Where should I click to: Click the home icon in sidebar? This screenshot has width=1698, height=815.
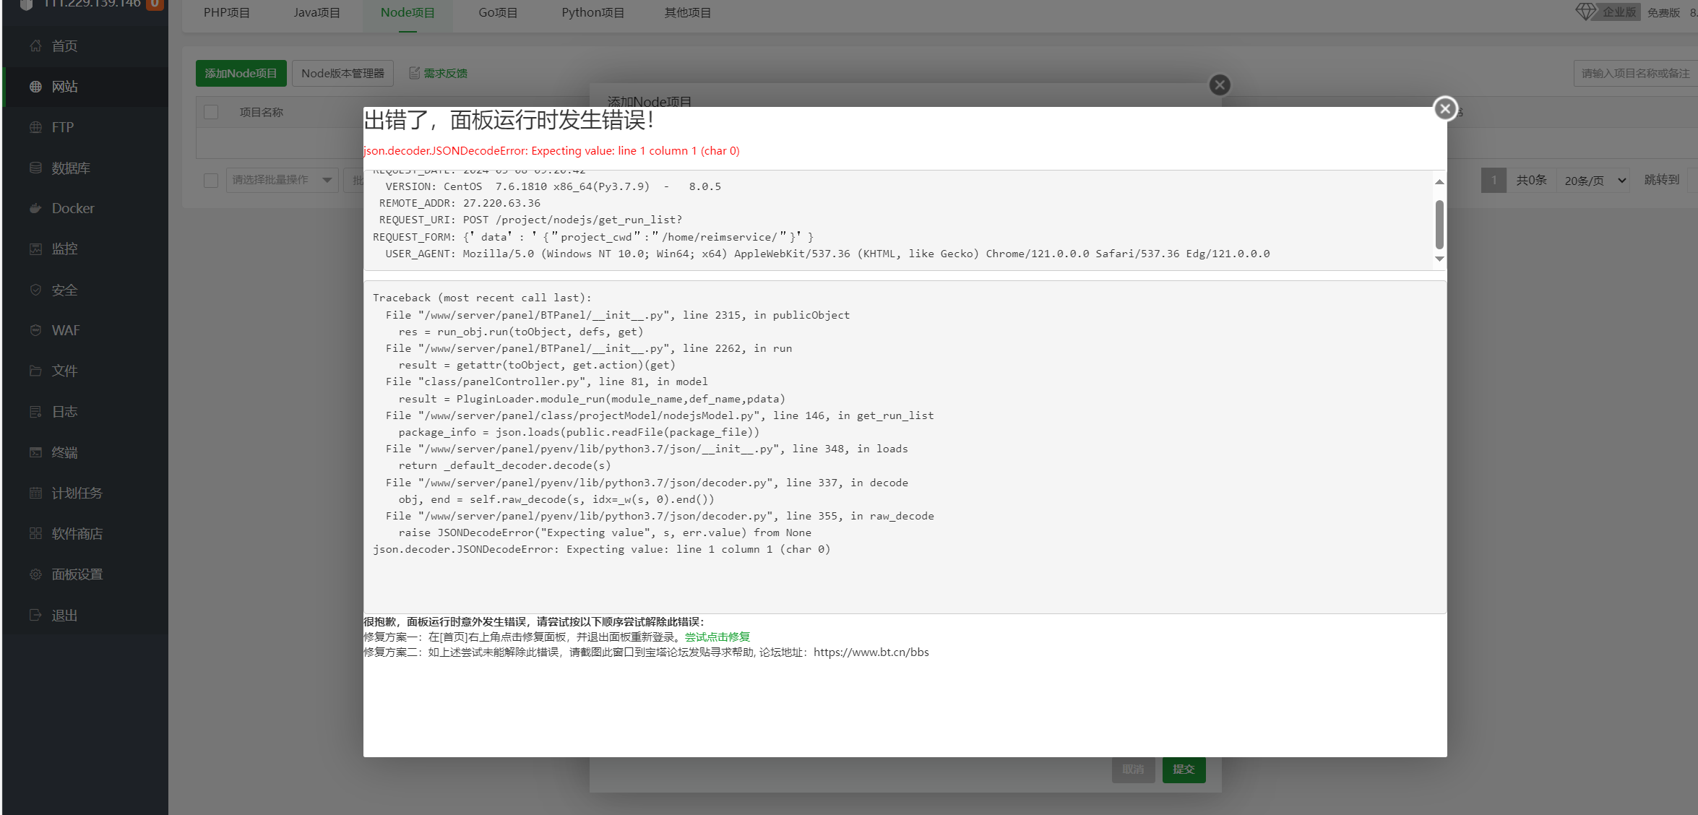[35, 46]
